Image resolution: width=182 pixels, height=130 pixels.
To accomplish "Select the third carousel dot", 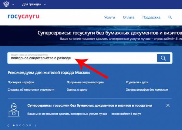I will (20, 125).
